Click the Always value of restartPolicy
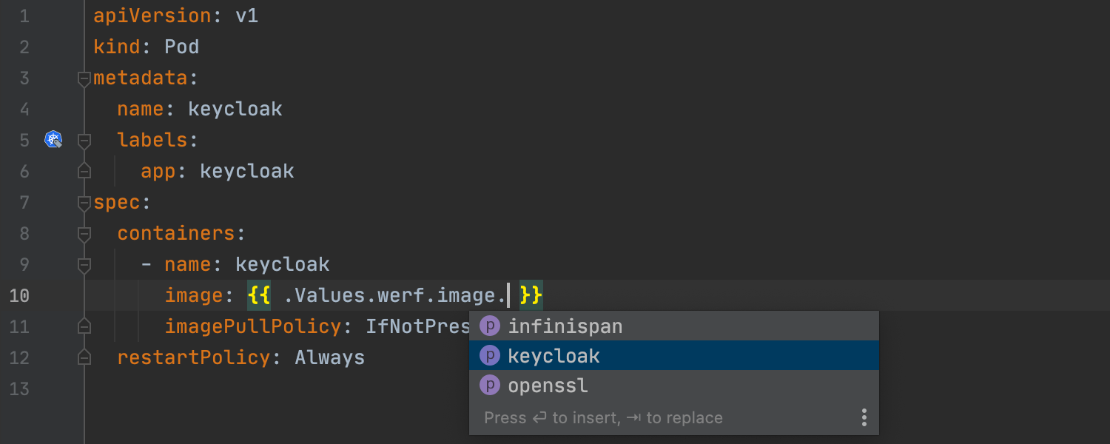Viewport: 1110px width, 444px height. click(329, 357)
